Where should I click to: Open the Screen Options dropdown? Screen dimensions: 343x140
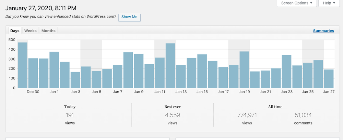(x=296, y=3)
